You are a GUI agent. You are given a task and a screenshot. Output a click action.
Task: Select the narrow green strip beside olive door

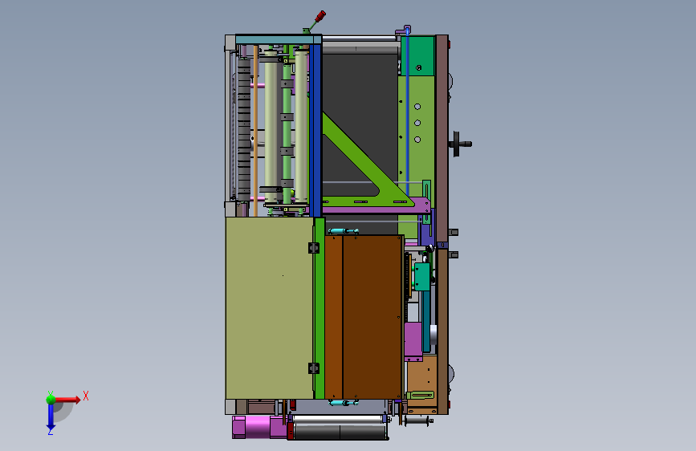click(x=320, y=308)
